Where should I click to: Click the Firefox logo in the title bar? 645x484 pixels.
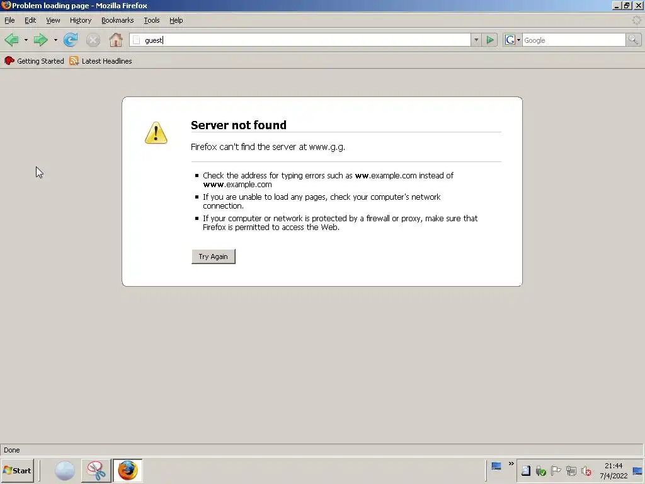tap(6, 5)
